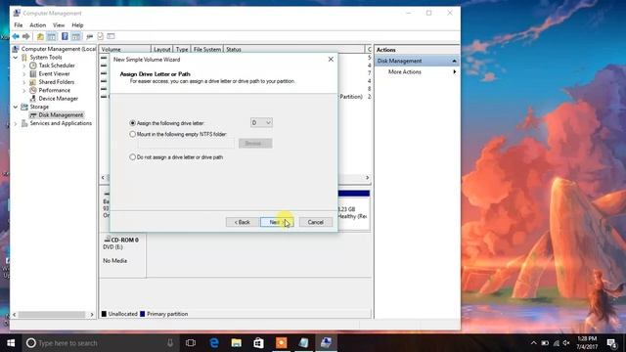The image size is (626, 352).
Task: Click the Performance gauge icon in the tree
Action: pyautogui.click(x=33, y=90)
